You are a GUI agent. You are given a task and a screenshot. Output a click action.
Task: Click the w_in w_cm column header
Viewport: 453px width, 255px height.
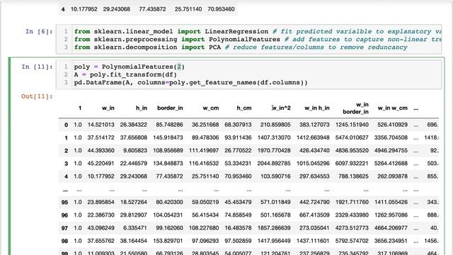(393, 108)
